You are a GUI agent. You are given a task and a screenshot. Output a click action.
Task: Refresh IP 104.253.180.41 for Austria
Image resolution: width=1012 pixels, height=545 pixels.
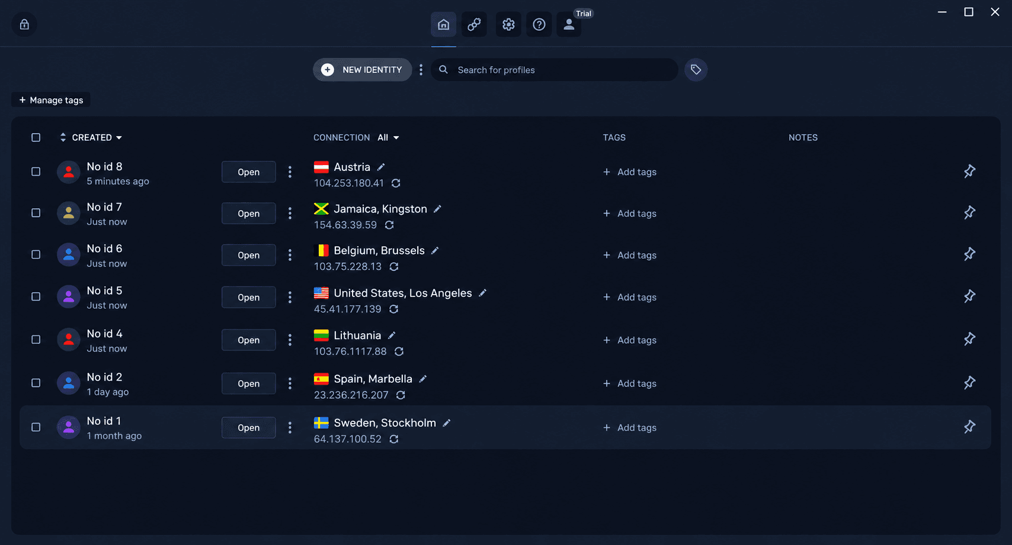396,183
